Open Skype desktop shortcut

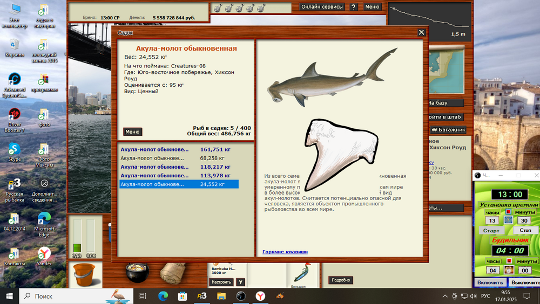tap(14, 152)
